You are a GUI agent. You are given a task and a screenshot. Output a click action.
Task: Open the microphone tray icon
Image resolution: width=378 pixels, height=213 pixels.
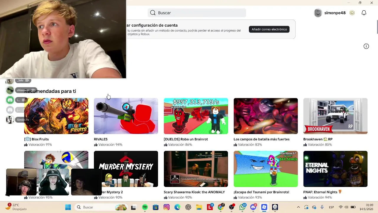[x=322, y=207]
